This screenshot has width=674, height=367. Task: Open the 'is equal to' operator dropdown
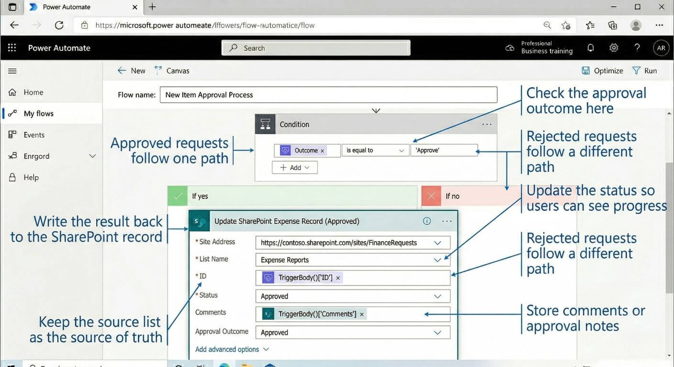[375, 151]
